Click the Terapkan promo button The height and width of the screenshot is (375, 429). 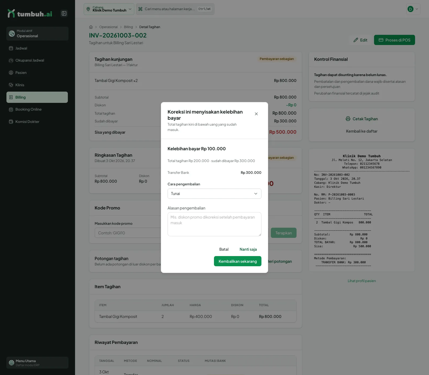[x=283, y=233]
